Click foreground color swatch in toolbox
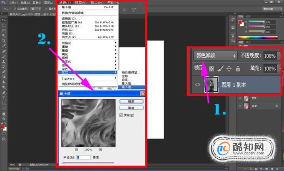This screenshot has height=171, width=284. (2, 127)
